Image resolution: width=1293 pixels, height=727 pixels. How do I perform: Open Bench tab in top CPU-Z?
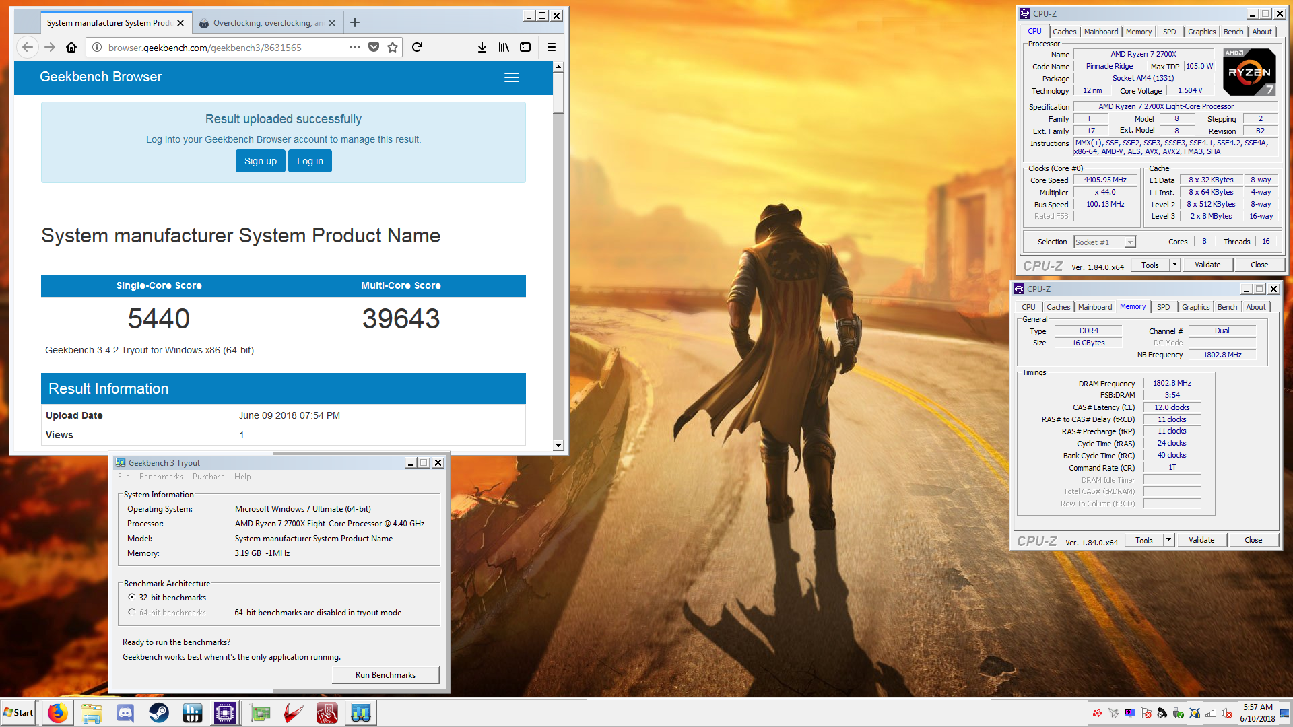pyautogui.click(x=1233, y=32)
